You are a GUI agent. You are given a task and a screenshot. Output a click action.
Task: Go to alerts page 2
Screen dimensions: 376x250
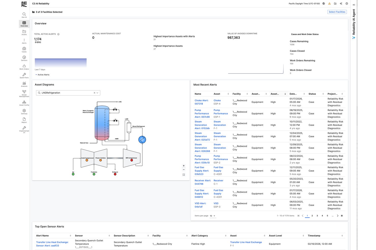[312, 216]
